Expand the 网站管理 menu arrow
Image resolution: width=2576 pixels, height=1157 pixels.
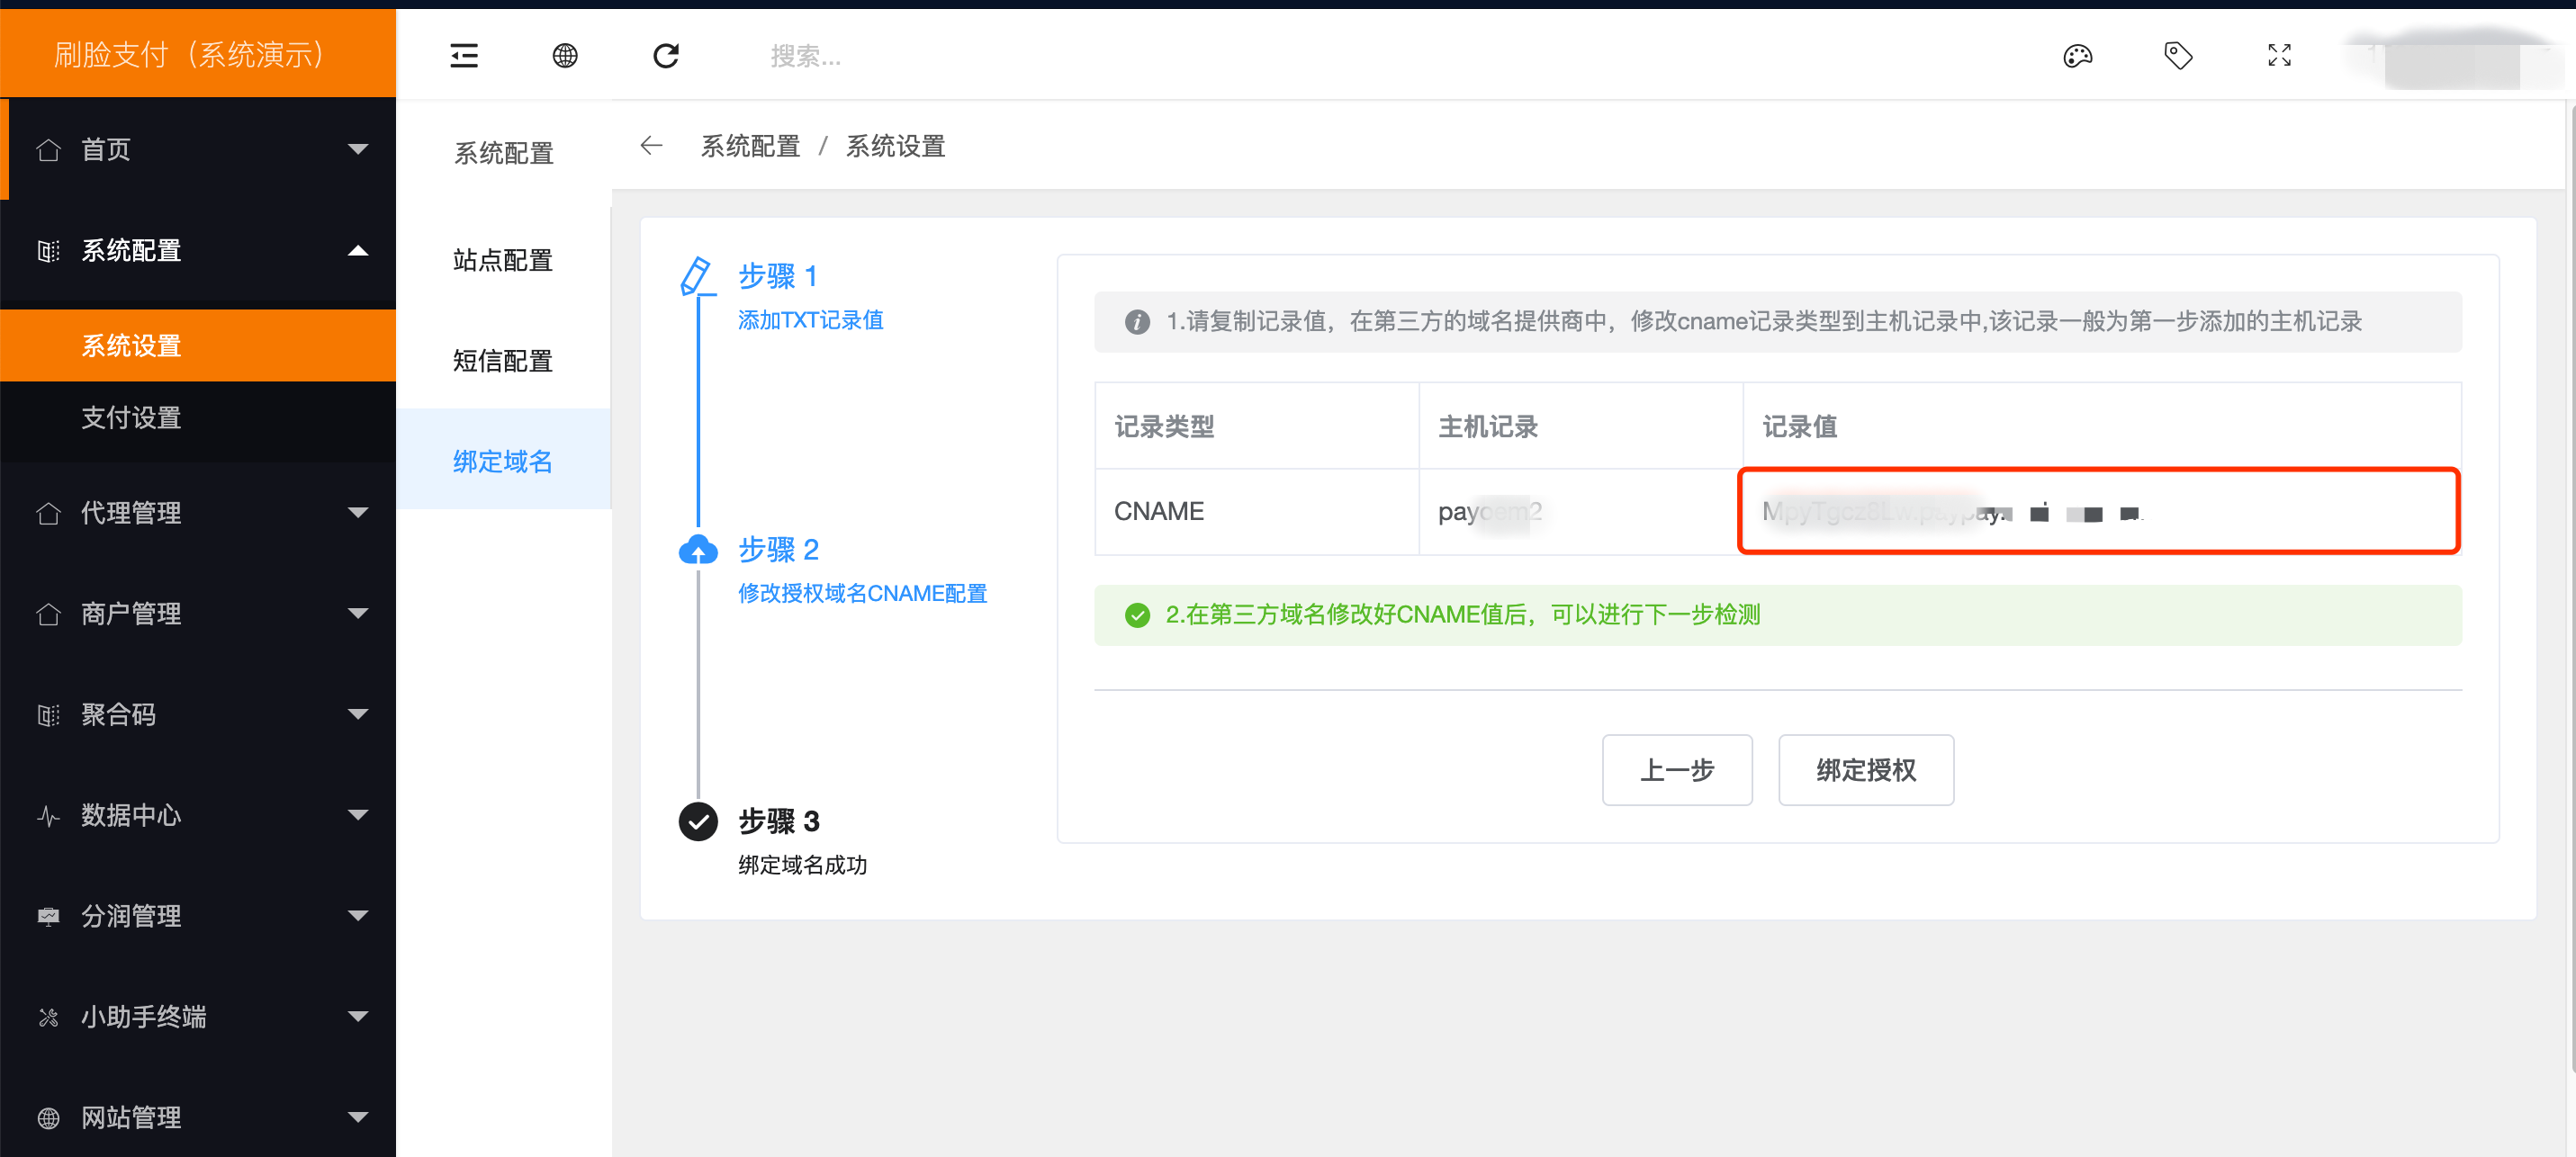coord(357,1117)
